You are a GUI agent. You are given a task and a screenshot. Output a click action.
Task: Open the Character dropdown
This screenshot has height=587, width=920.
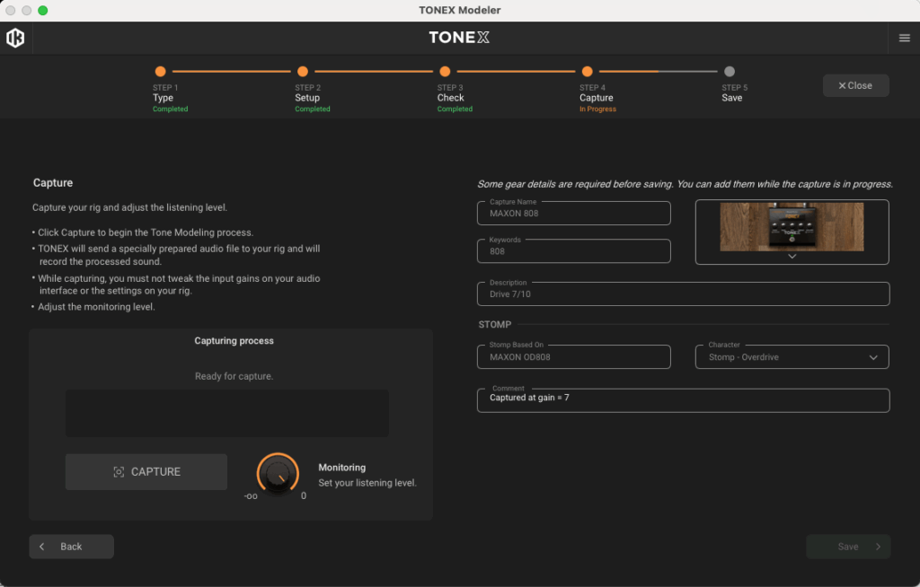[792, 356]
